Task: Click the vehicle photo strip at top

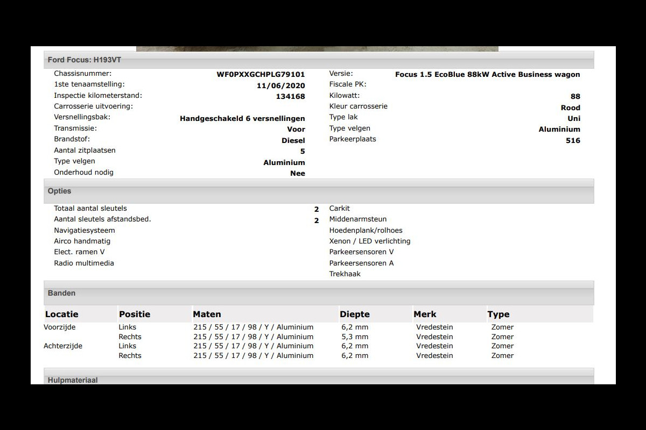Action: pos(317,48)
